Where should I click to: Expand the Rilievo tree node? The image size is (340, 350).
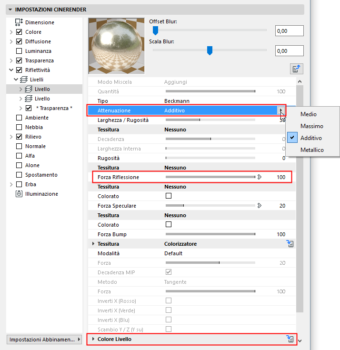(x=11, y=137)
